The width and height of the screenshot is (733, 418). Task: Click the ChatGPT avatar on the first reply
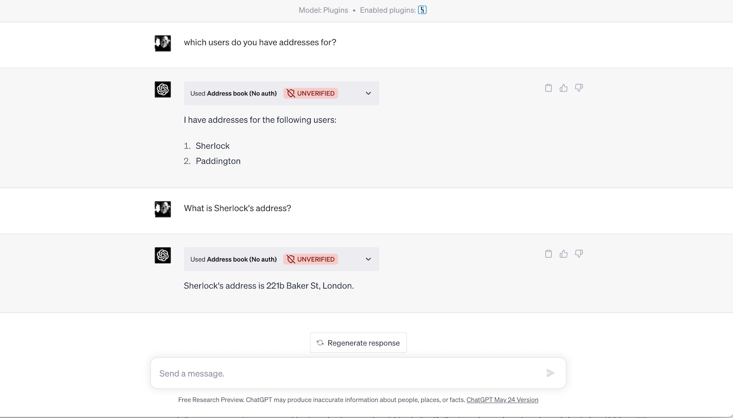163,89
